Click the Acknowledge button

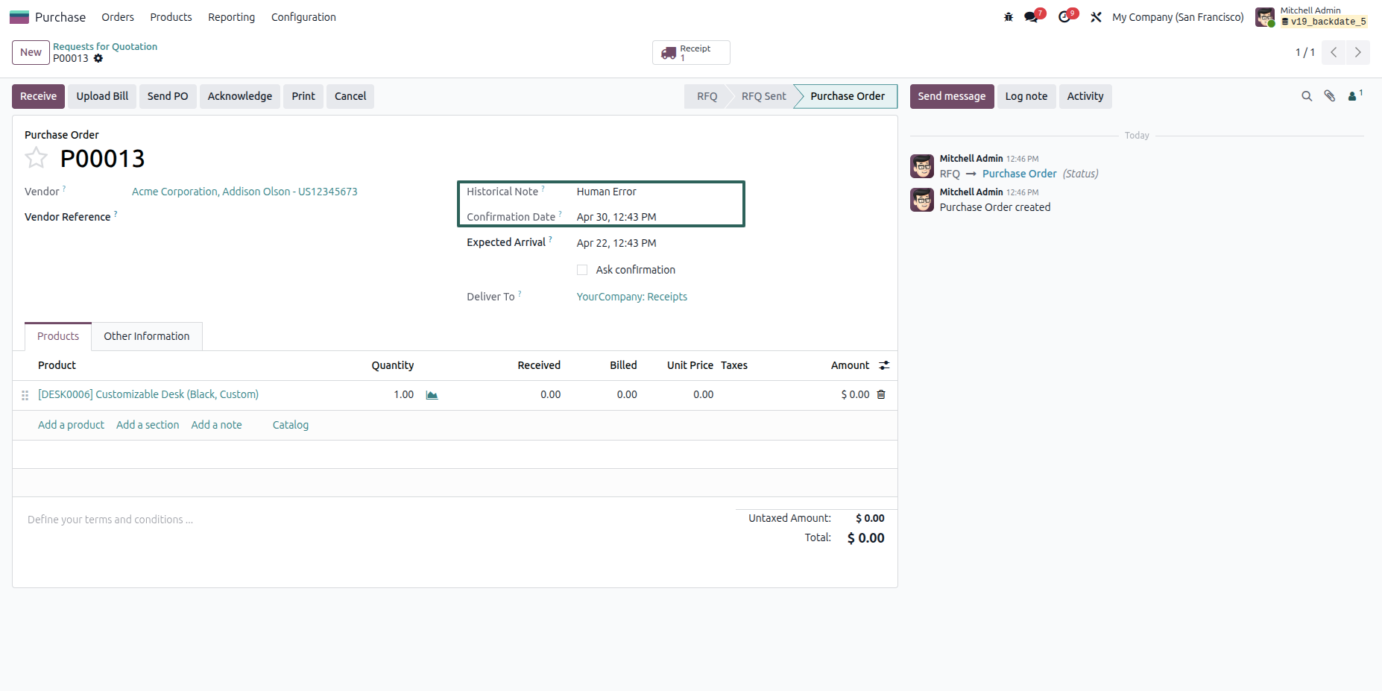click(x=240, y=96)
